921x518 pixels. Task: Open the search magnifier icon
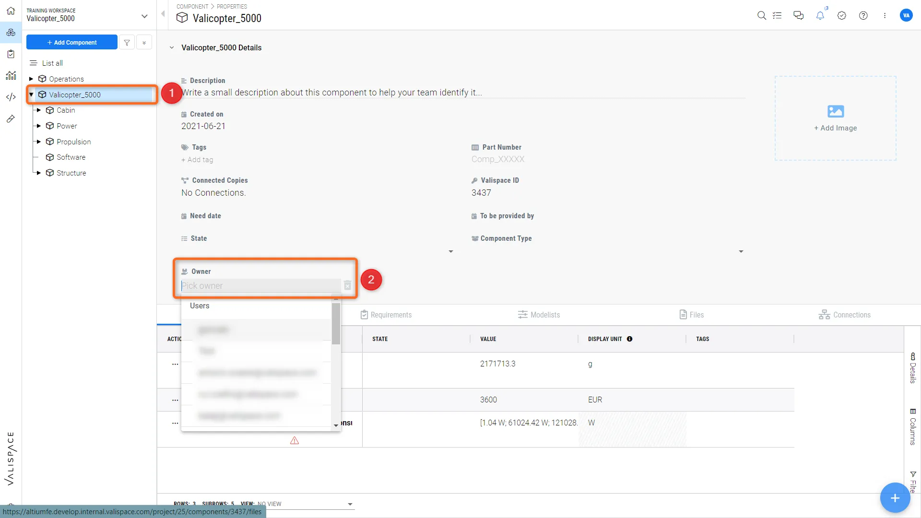(761, 15)
